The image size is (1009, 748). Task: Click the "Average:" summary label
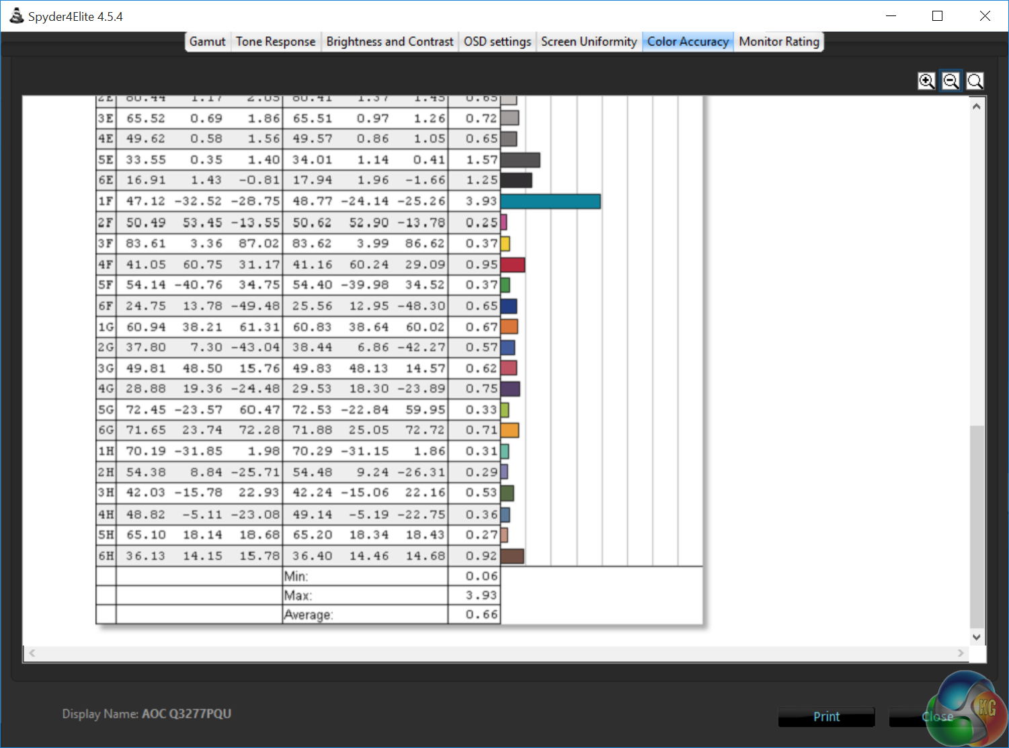[309, 615]
